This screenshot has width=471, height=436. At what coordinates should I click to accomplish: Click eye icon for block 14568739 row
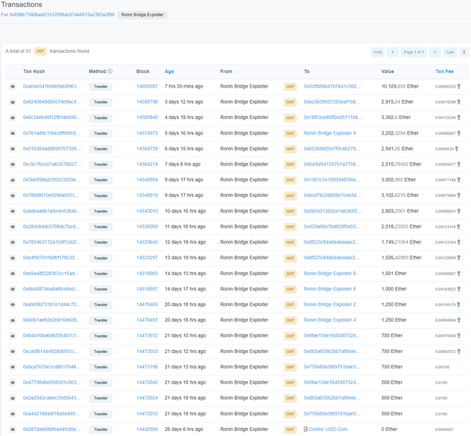click(x=13, y=149)
